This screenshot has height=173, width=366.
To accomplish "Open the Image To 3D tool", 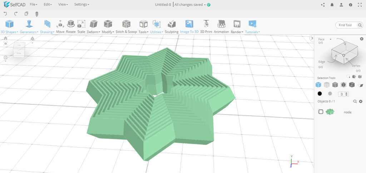I will pos(189,27).
